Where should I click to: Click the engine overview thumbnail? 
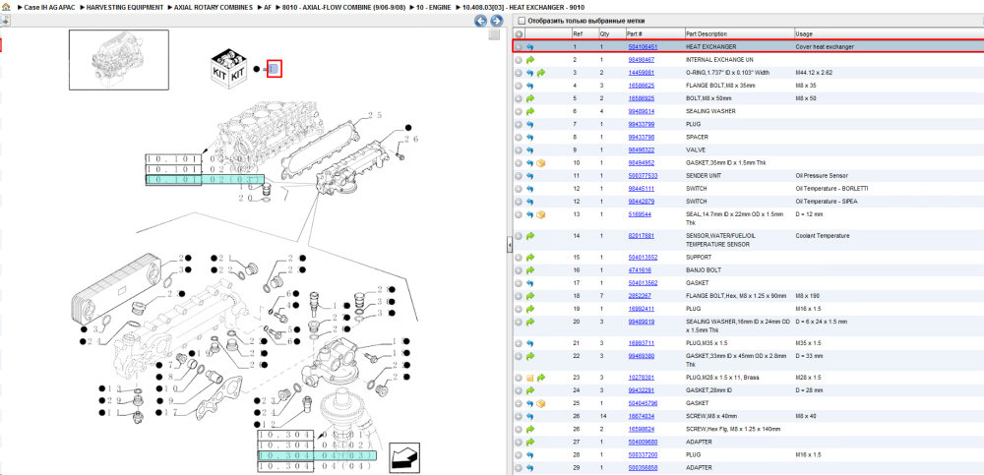[119, 60]
